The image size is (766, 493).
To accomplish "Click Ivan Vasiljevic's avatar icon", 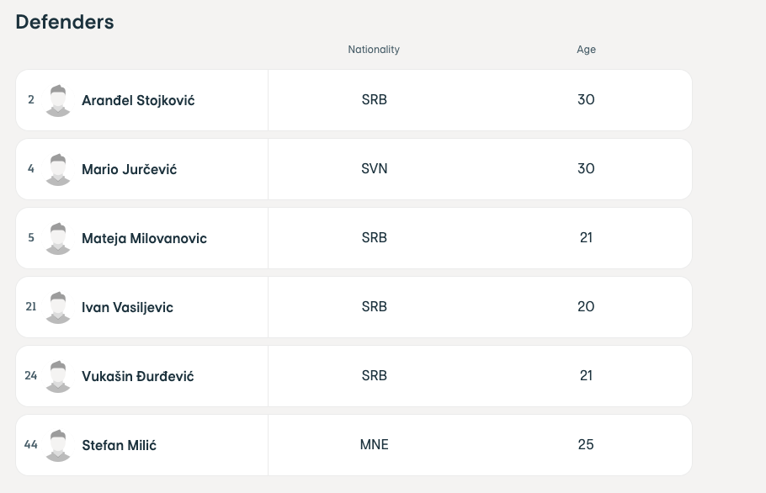I will point(58,307).
